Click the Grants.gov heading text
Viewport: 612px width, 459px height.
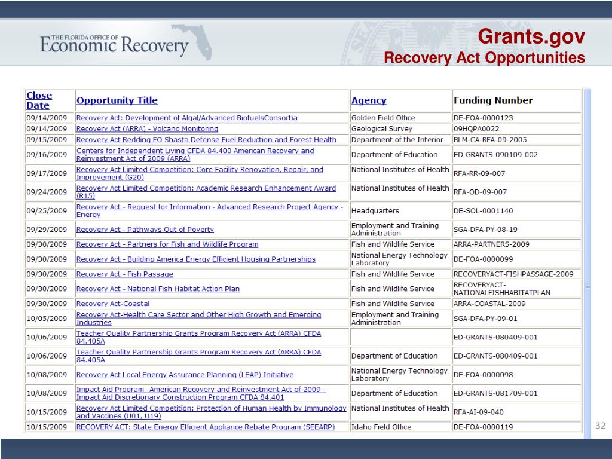(531, 36)
